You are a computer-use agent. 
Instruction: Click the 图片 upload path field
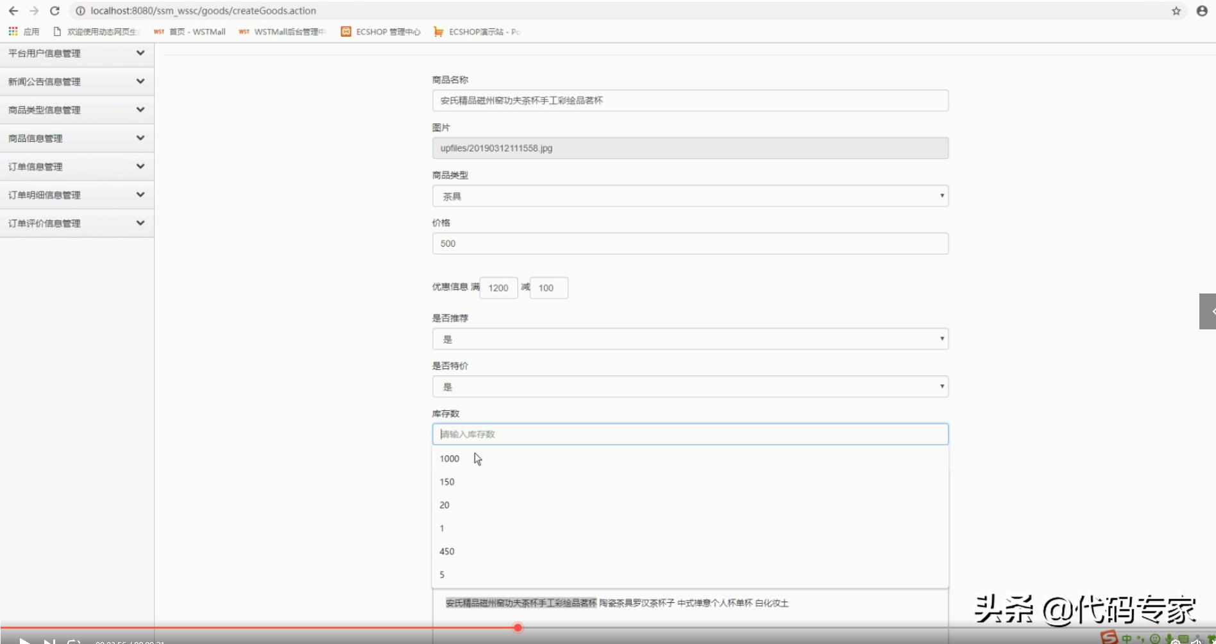tap(690, 148)
